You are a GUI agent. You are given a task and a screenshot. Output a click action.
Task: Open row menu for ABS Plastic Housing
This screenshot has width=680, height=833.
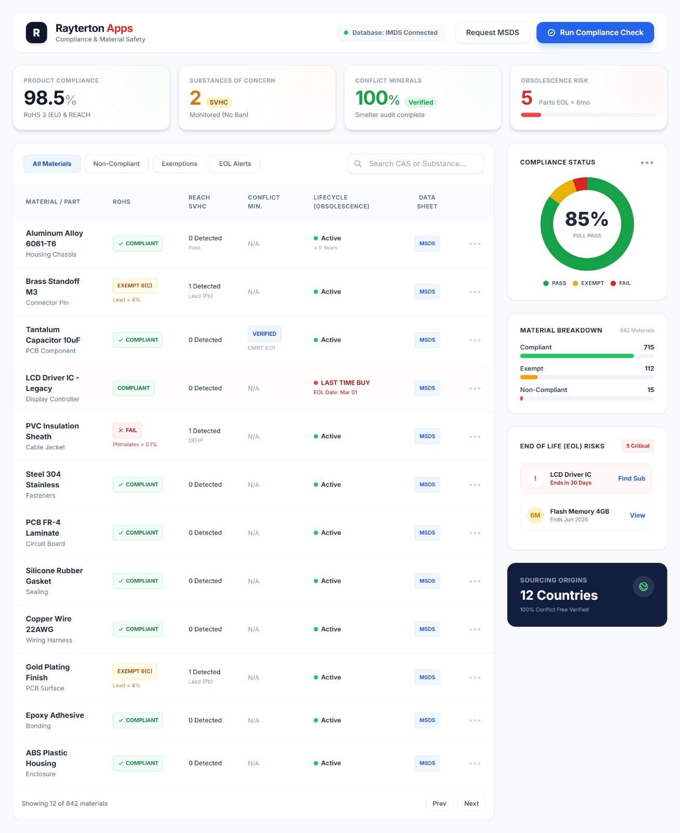pyautogui.click(x=474, y=764)
